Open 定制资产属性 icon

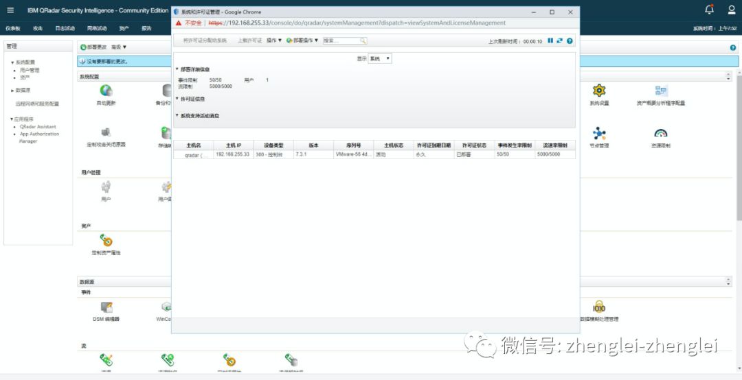[x=106, y=241]
